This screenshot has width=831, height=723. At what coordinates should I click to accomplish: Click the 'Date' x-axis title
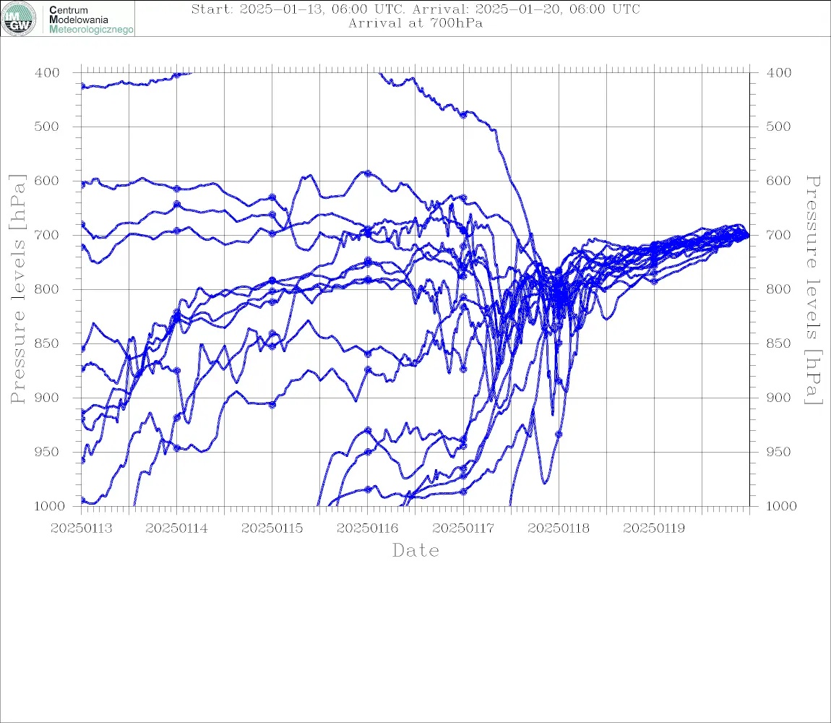pos(415,550)
